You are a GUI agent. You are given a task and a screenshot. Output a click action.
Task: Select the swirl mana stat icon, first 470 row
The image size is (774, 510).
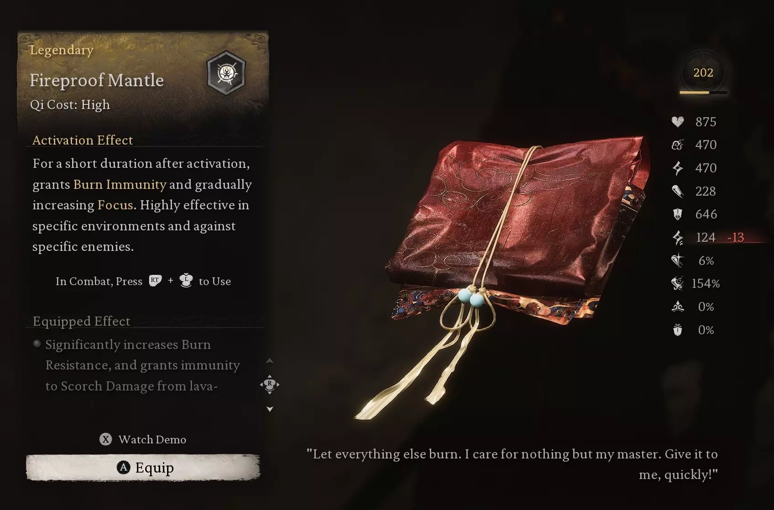tap(678, 145)
